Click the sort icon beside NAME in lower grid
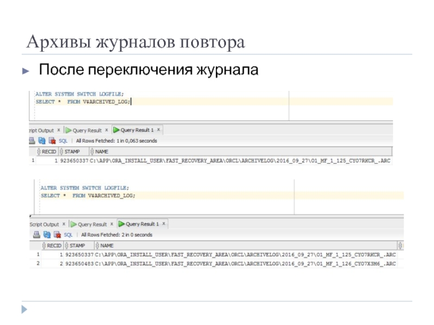The width and height of the screenshot is (434, 325). click(x=97, y=245)
